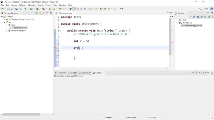Click the New Java Package icon
214x120 pixels.
pyautogui.click(x=50, y=9)
